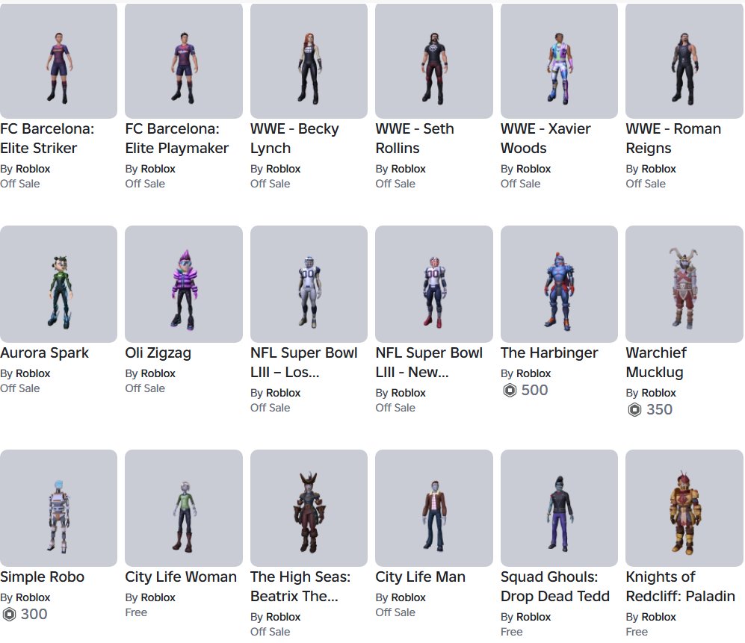Open the Oli Zigzag avatar thumbnail

click(x=183, y=284)
